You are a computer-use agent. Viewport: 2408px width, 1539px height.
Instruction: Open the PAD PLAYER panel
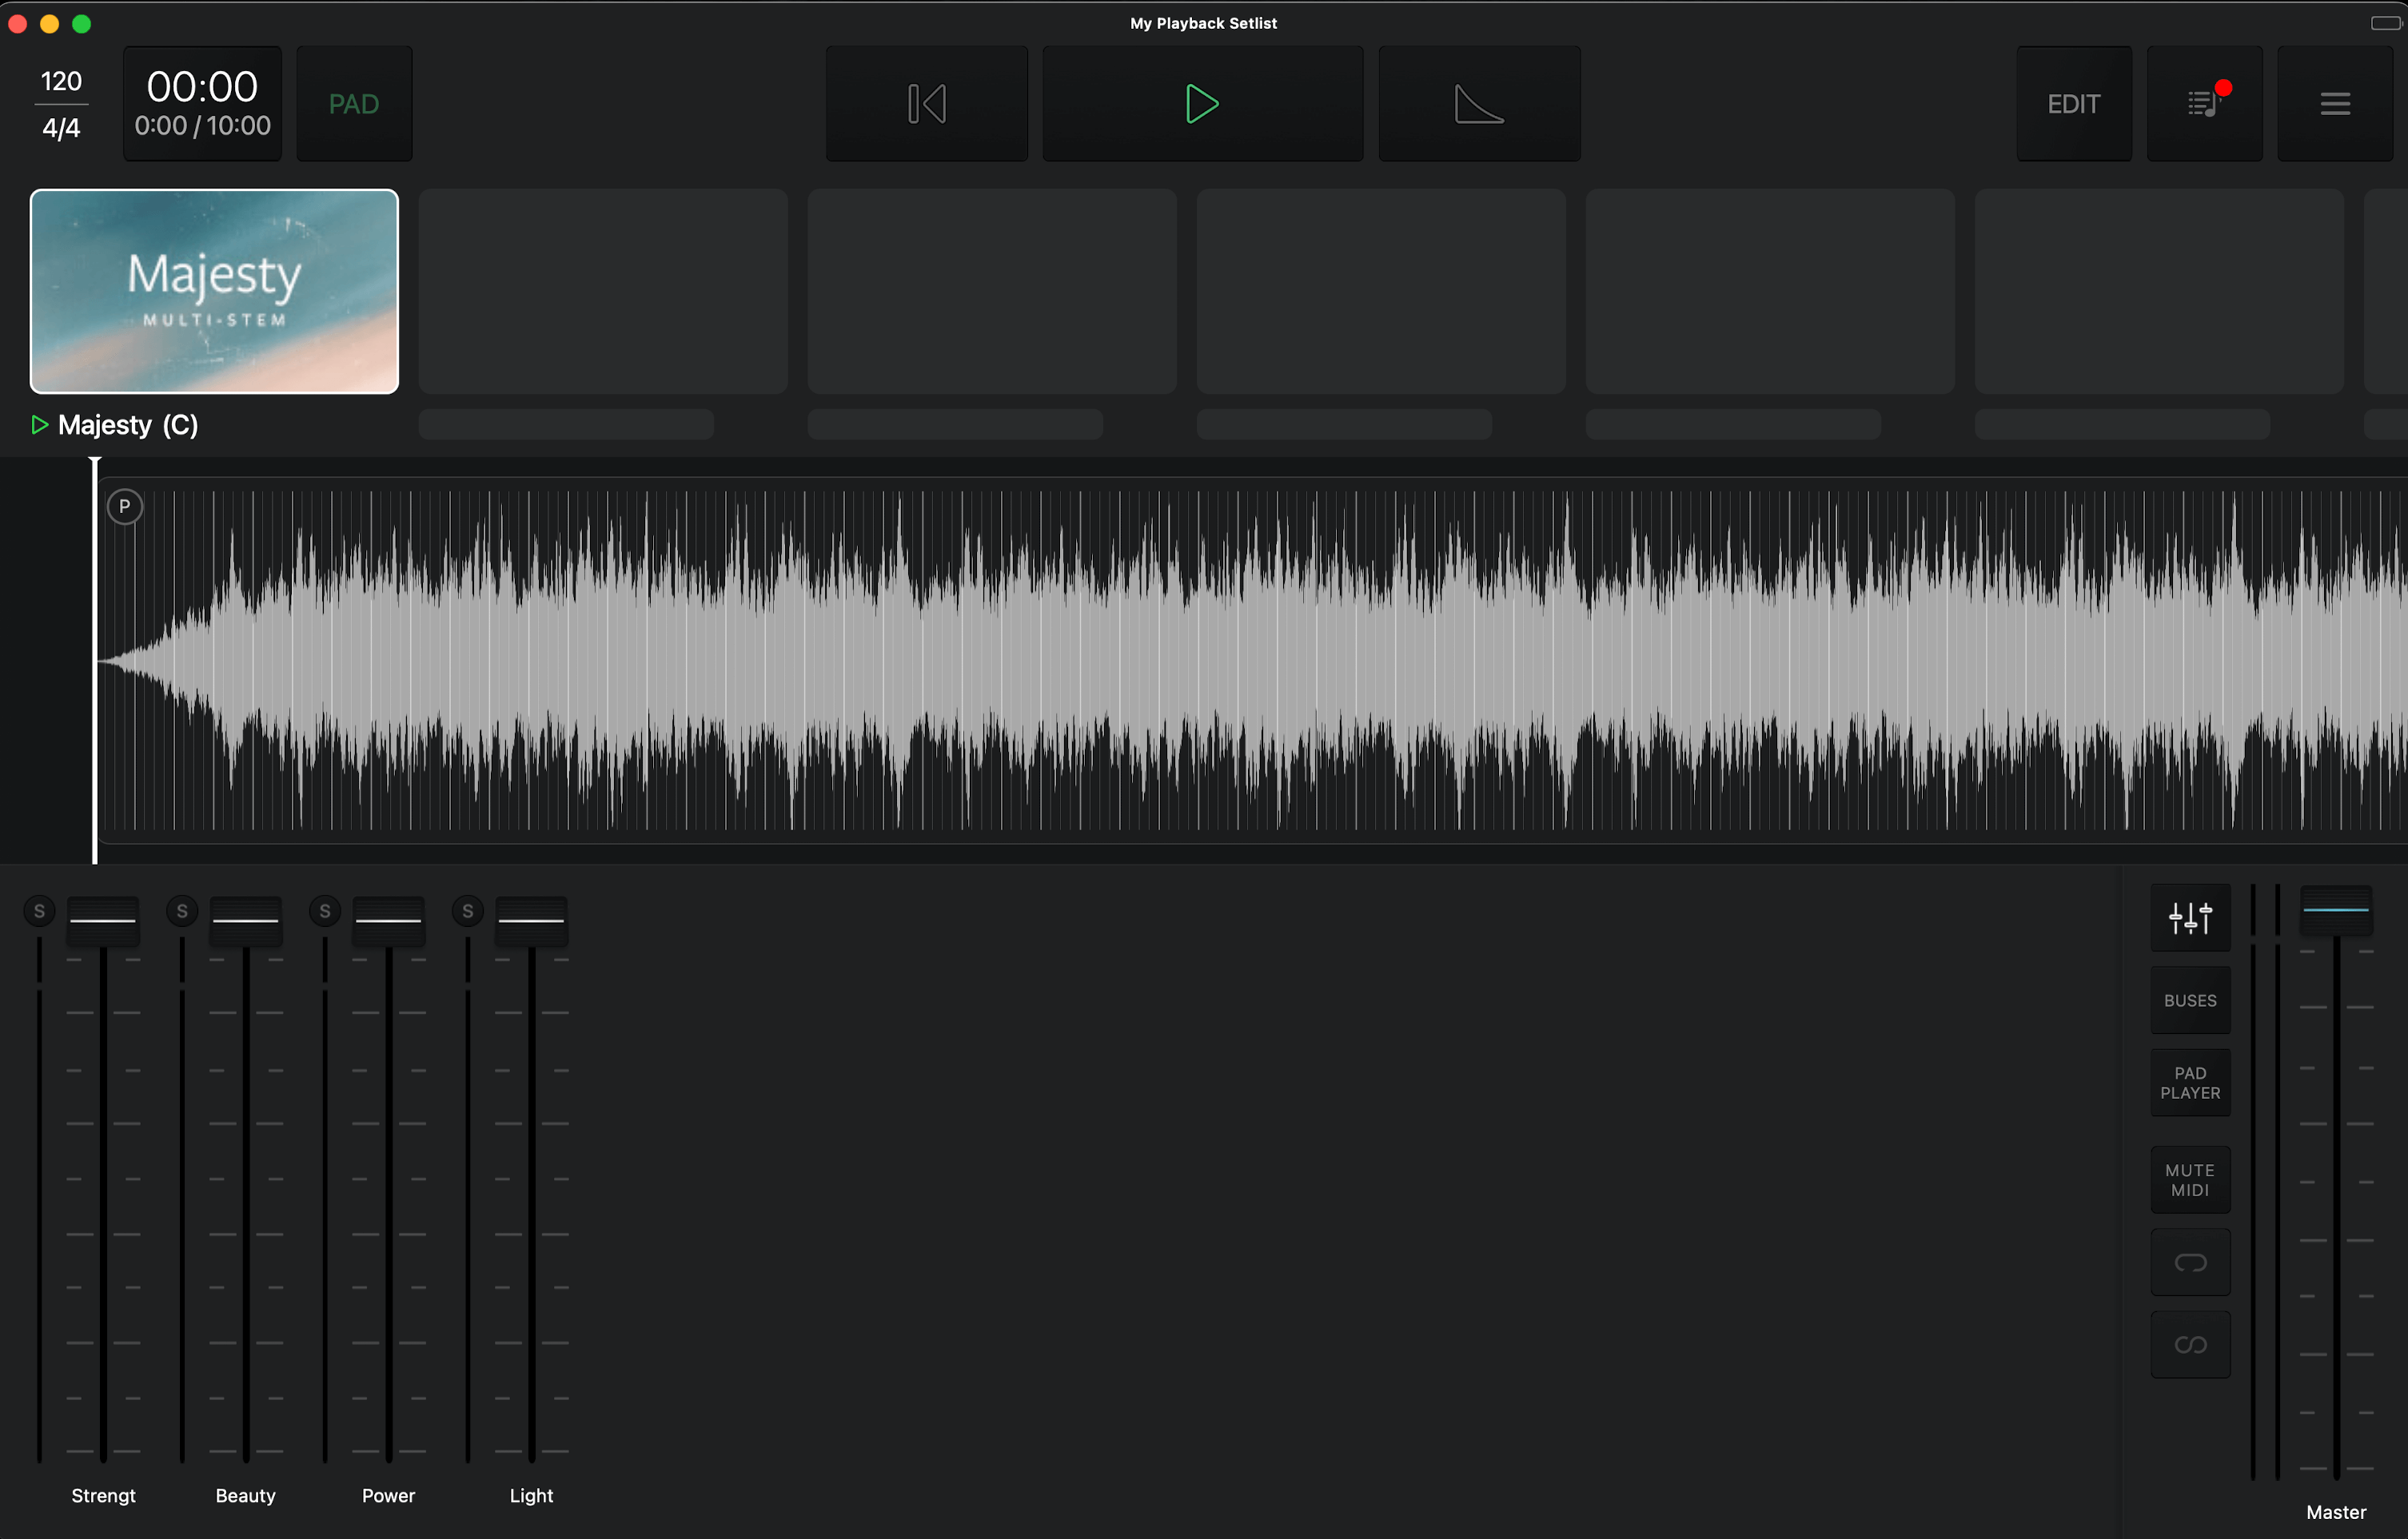tap(2190, 1084)
